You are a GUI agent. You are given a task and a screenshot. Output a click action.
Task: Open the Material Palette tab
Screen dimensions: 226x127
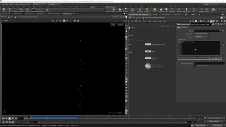[x=166, y=14]
